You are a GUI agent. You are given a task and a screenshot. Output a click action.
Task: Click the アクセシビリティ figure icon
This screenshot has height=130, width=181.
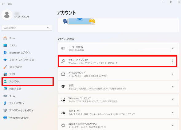point(5,103)
